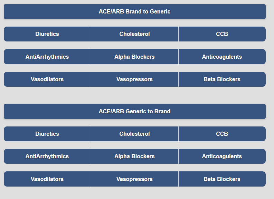Open AntiArrhythmics in Brand to Generic group

(x=47, y=57)
